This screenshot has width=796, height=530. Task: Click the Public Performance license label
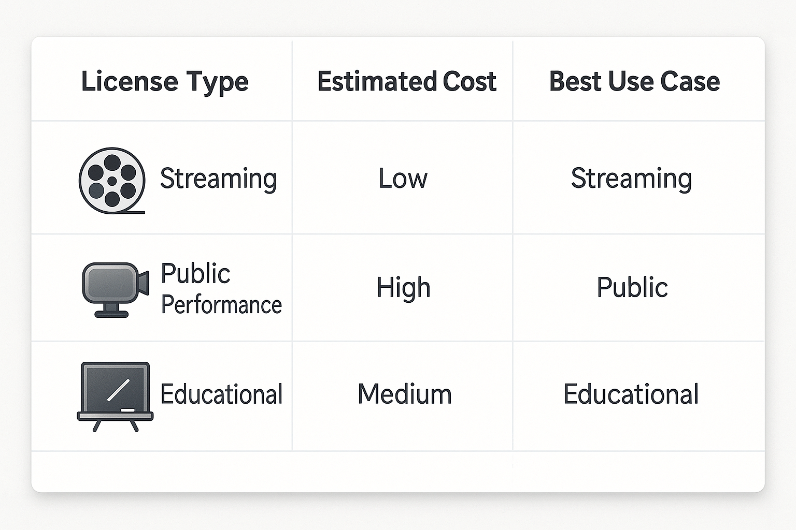click(221, 288)
